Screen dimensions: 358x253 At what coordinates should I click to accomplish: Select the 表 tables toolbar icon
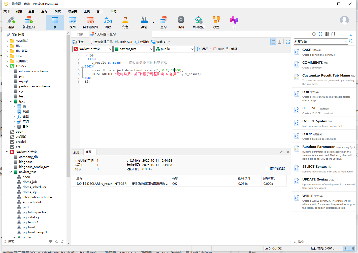(x=55, y=22)
